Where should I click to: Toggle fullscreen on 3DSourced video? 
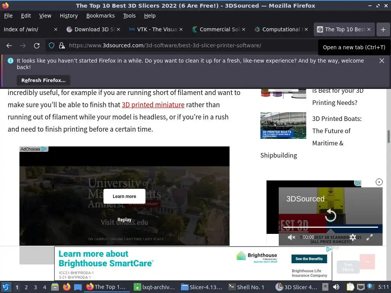[x=370, y=237]
